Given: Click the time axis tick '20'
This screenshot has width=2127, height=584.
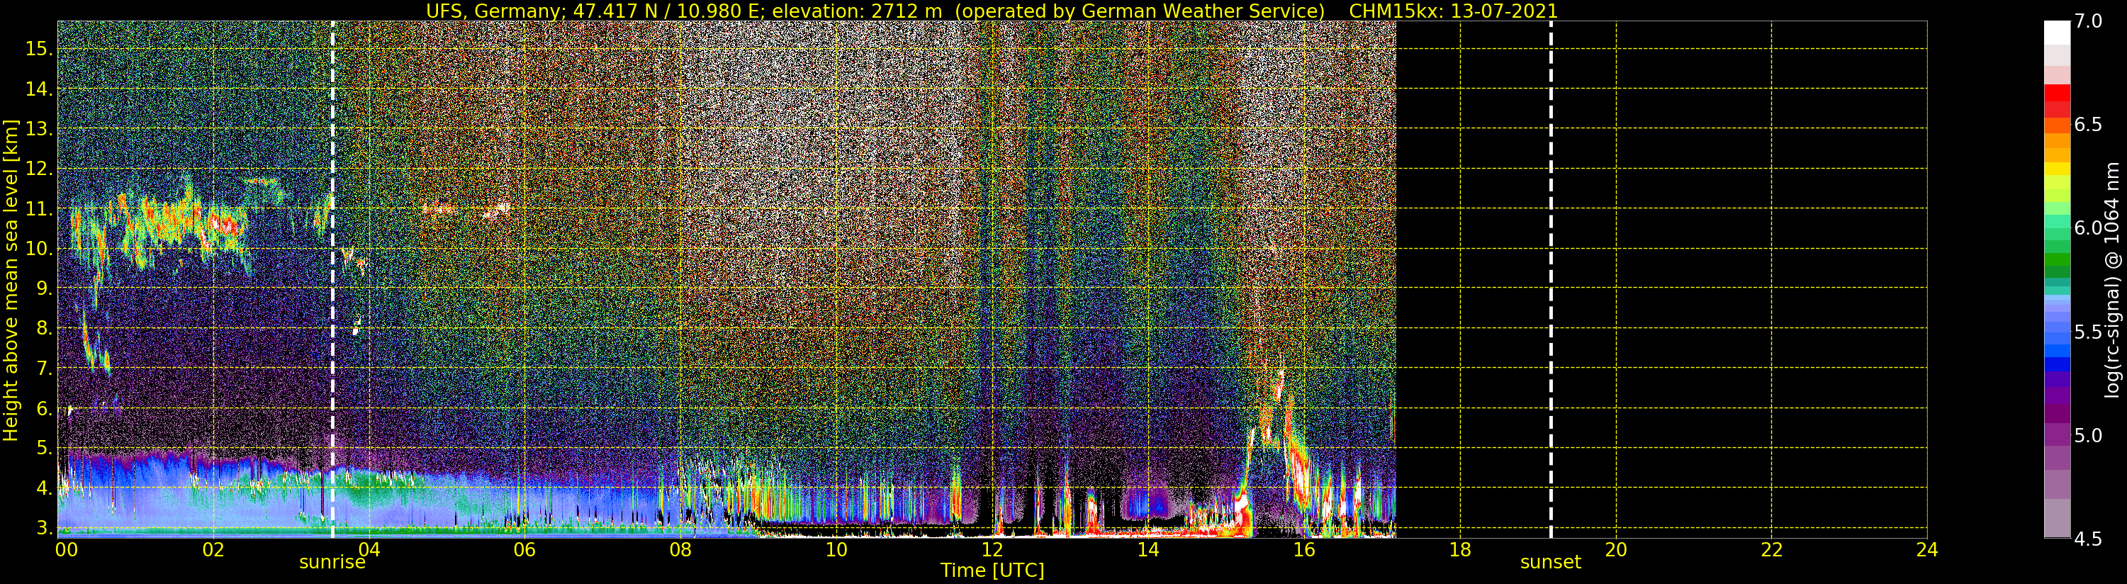Looking at the screenshot, I should (1615, 549).
